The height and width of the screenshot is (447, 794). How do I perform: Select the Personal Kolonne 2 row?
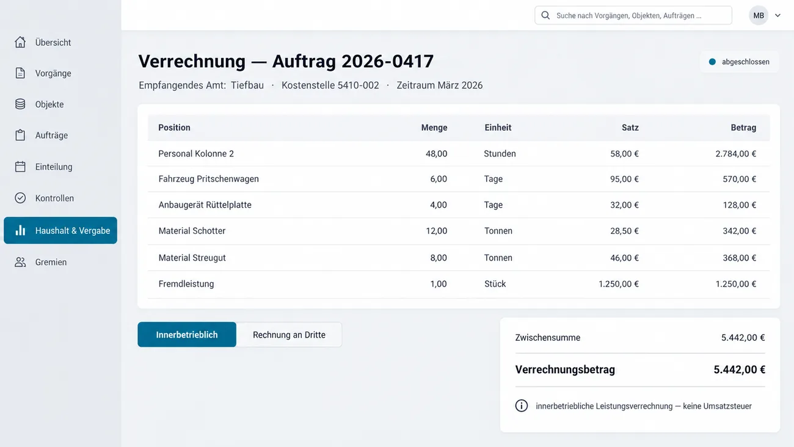coord(459,153)
